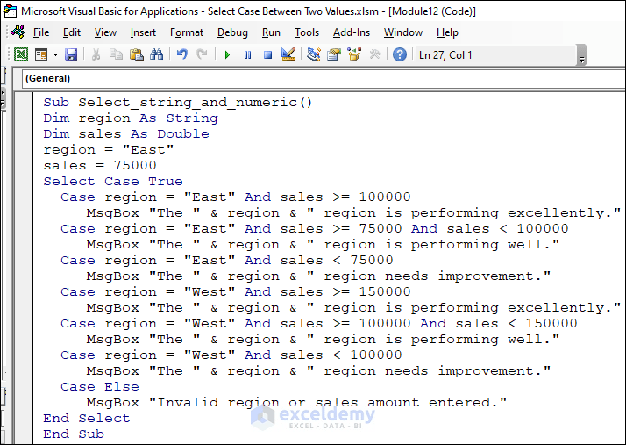Open the Insert UserForm dropdown arrow
The width and height of the screenshot is (626, 445).
tap(55, 54)
